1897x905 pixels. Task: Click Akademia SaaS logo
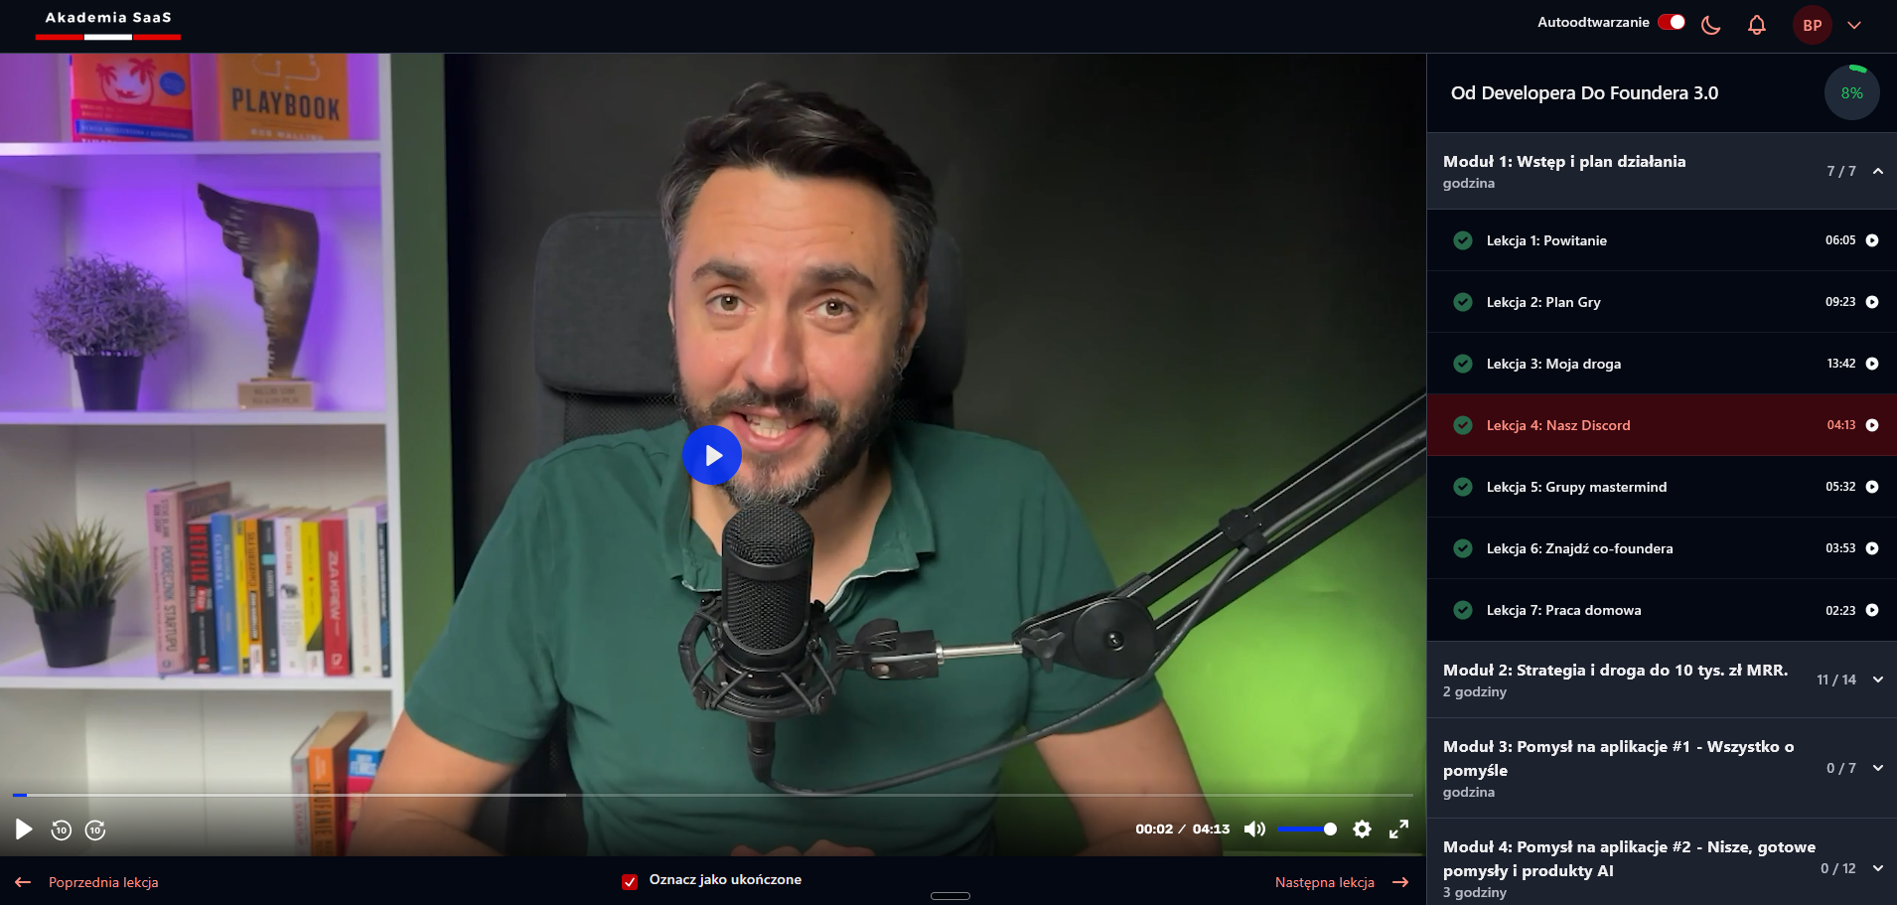pyautogui.click(x=108, y=24)
